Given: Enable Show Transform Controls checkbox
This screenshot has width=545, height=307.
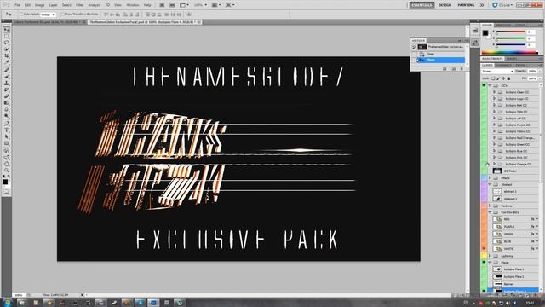Looking at the screenshot, I should click(62, 14).
